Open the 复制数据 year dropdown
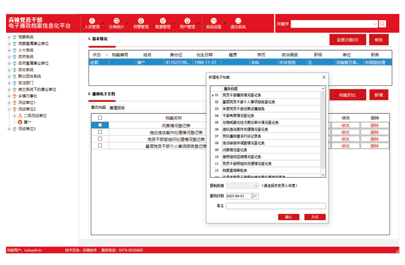Viewport: 405px width, 265px height. pos(256,186)
